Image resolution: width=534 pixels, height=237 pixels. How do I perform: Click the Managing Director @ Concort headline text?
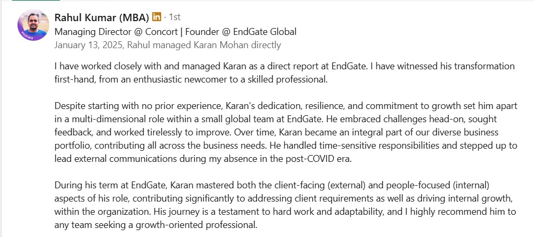(x=116, y=32)
